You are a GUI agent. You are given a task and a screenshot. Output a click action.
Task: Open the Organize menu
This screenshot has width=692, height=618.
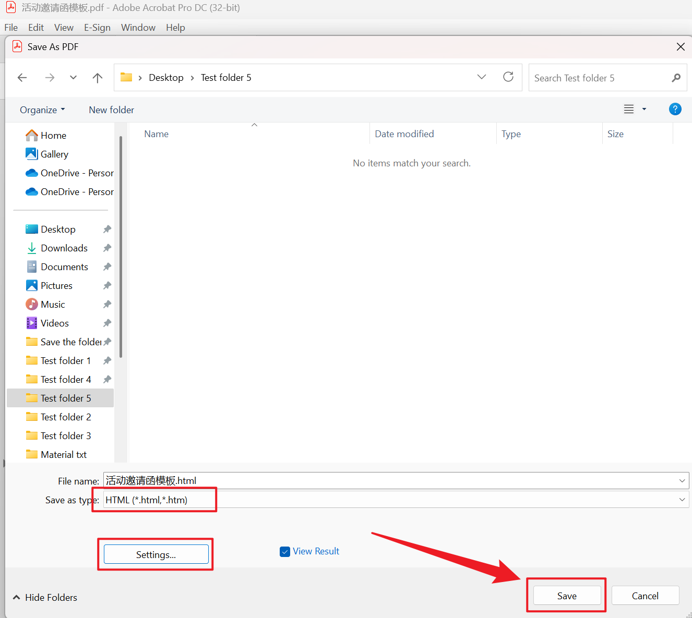tap(42, 110)
